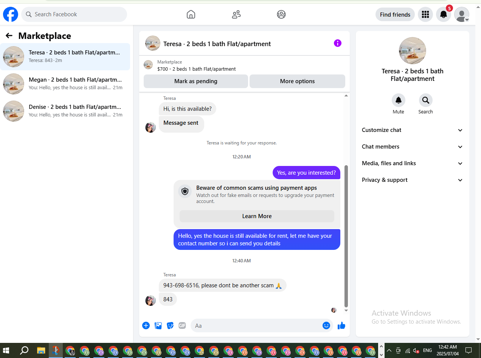The width and height of the screenshot is (481, 358).
Task: Click the 'Message sent' bubble
Action: pos(181,124)
